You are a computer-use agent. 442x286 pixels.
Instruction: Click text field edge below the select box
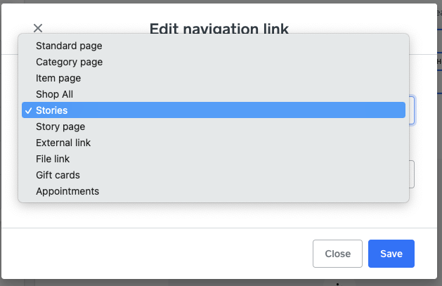[x=412, y=174]
